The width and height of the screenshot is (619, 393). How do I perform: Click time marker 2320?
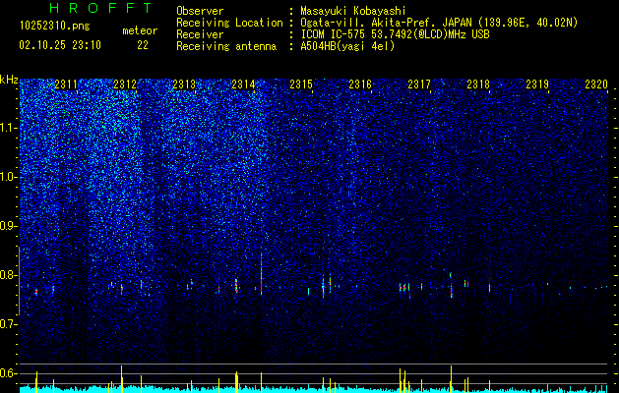click(x=596, y=84)
